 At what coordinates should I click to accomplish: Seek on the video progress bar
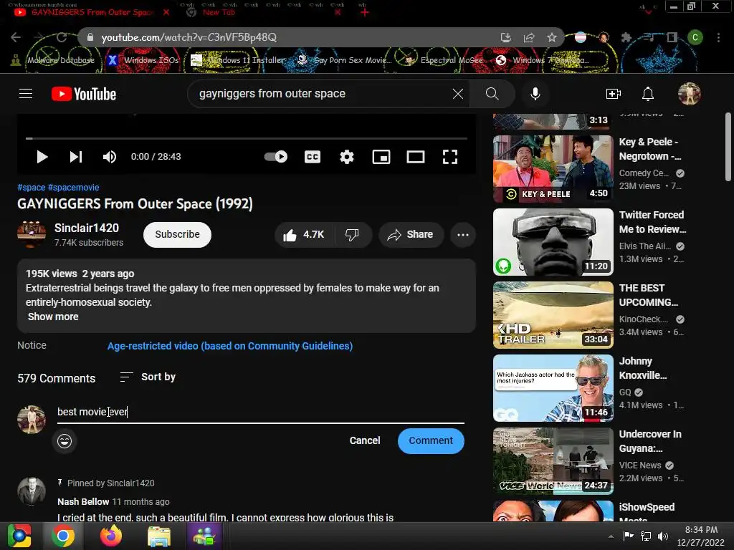pos(247,138)
